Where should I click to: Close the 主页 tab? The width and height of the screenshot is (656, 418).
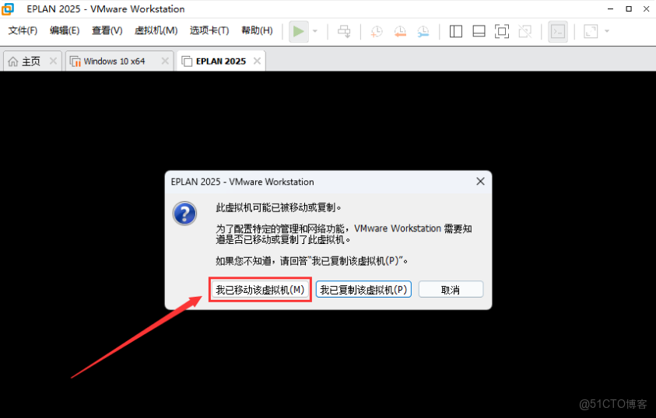(x=53, y=61)
